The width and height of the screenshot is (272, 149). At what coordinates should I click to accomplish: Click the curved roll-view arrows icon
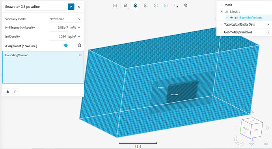tap(238, 141)
